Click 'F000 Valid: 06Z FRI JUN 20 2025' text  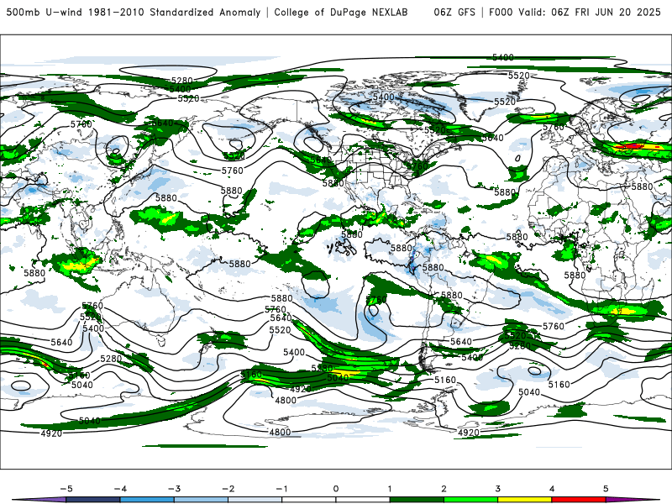[575, 13]
